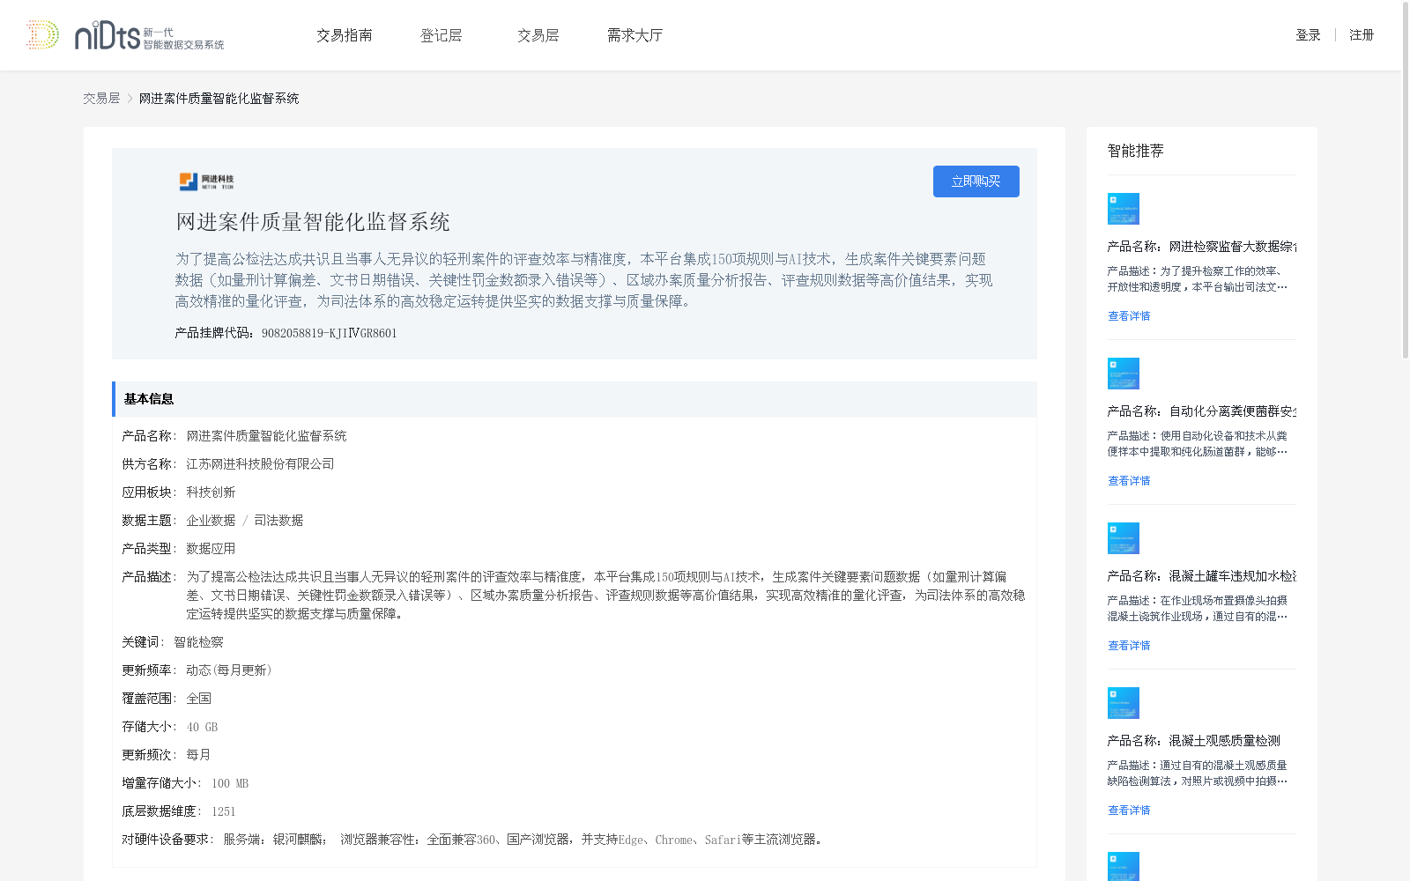This screenshot has width=1410, height=881.
Task: Select the 司法数据 data theme
Action: 278,521
